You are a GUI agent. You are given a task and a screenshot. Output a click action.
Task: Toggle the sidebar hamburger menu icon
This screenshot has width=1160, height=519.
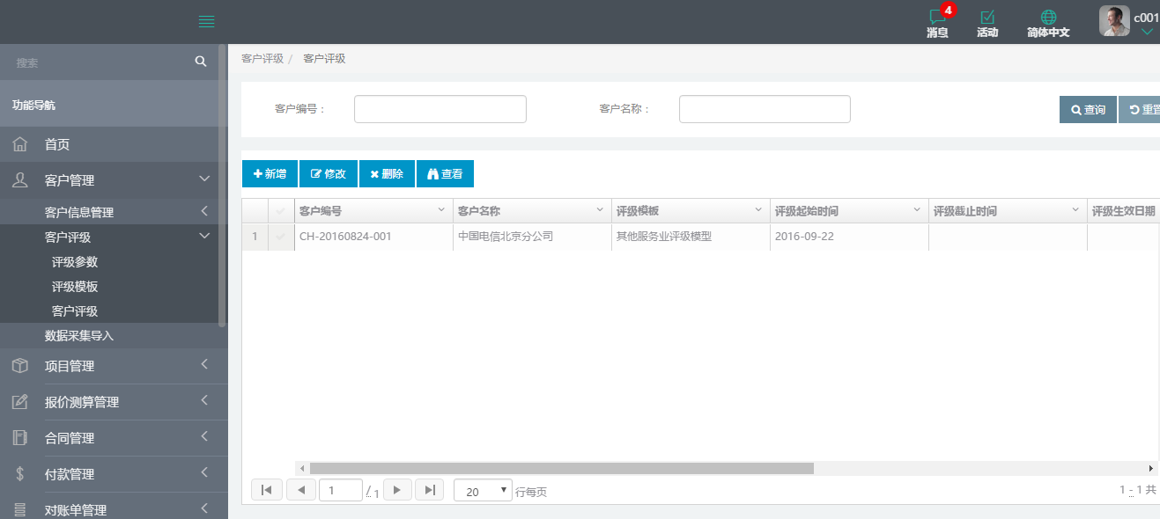click(207, 22)
